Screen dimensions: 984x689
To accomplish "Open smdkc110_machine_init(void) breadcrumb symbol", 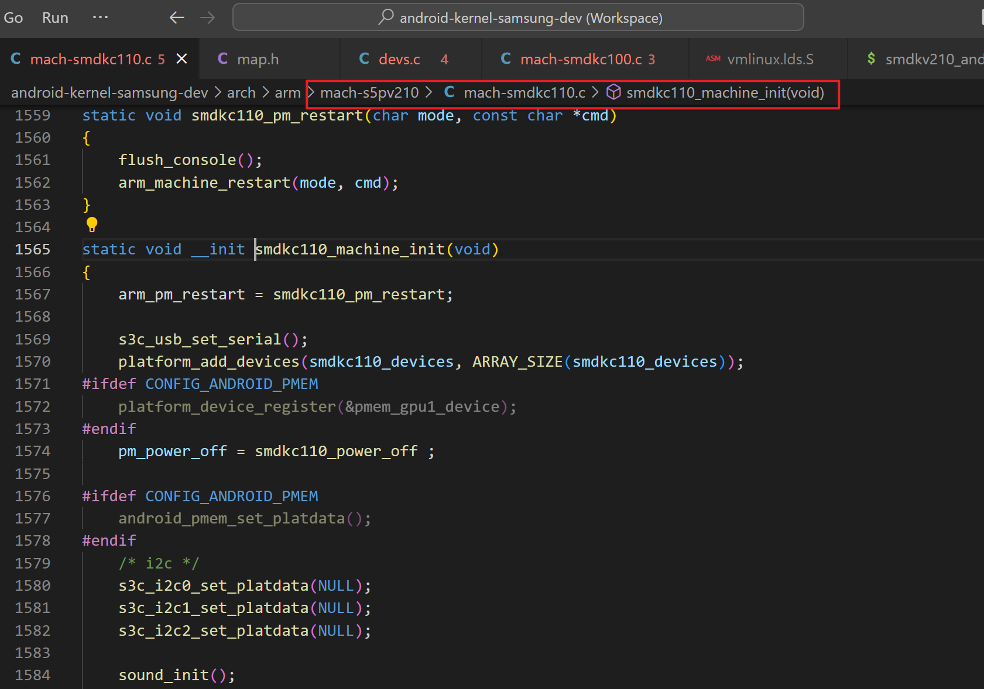I will pyautogui.click(x=725, y=92).
